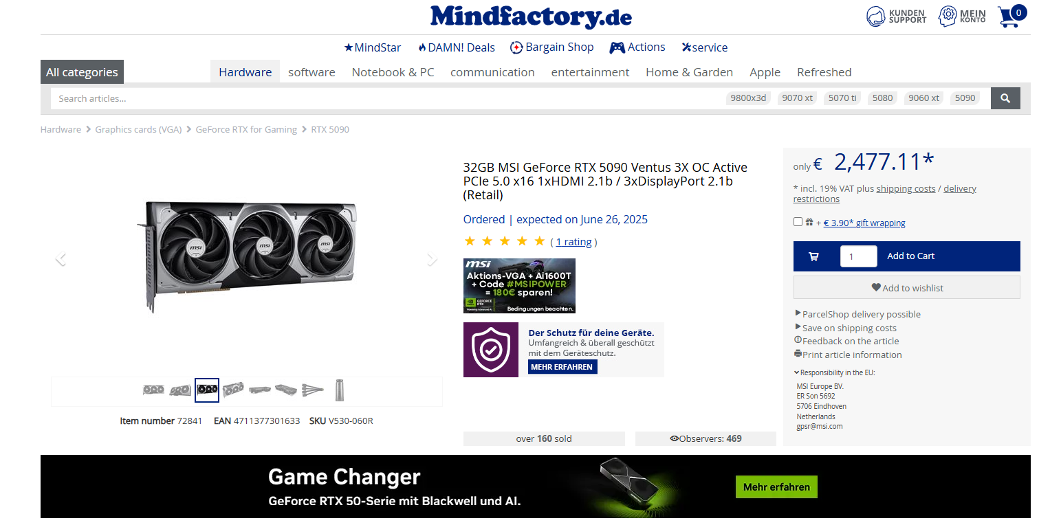Enable the gift wrapping checkbox
Image resolution: width=1061 pixels, height=525 pixels.
[798, 221]
